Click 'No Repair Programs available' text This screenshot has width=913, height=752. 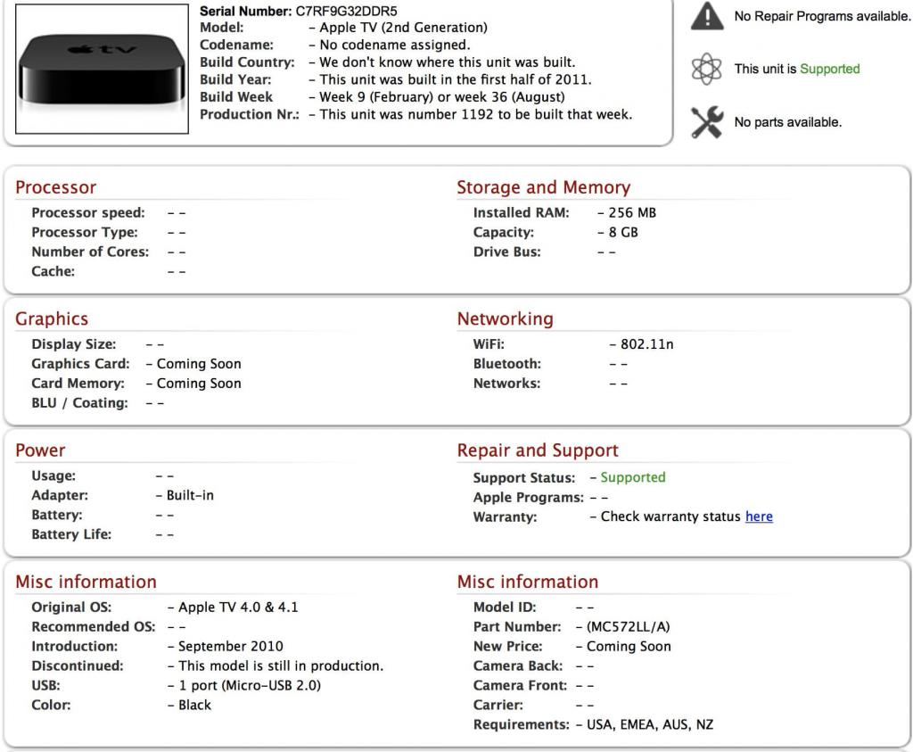[822, 16]
